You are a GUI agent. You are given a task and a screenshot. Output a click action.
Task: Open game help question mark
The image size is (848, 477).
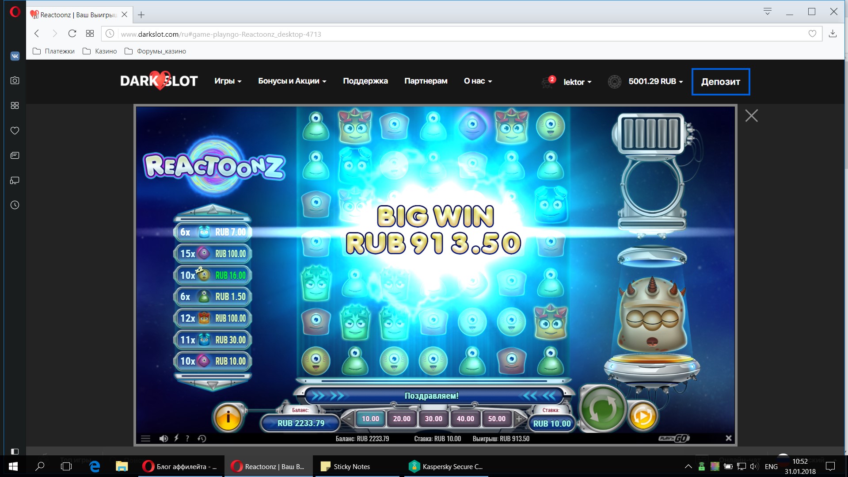[x=187, y=439]
